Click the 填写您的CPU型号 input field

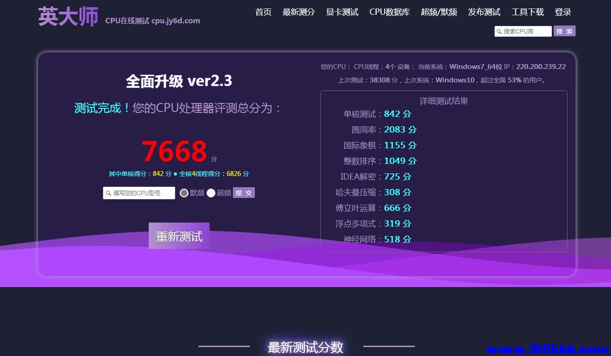click(x=139, y=193)
